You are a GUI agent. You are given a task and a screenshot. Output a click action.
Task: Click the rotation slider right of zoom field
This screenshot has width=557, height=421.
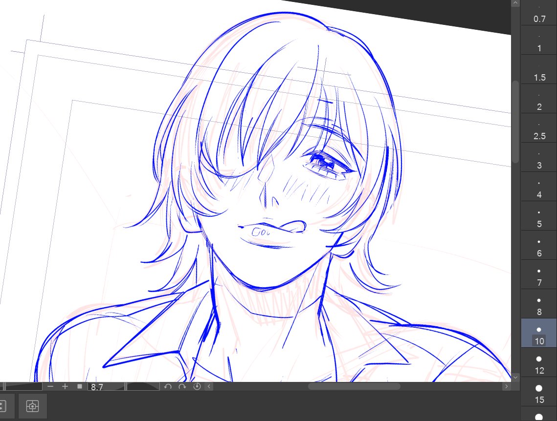(143, 386)
